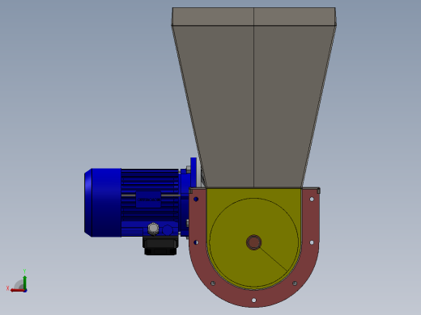The image size is (421, 315).
Task: Pick the middle-right bolt hole on the red flange
Action: click(312, 242)
